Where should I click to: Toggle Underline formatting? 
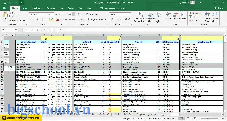38,19
